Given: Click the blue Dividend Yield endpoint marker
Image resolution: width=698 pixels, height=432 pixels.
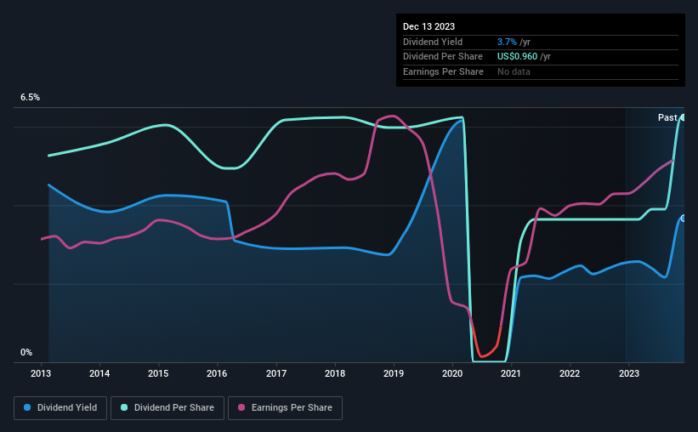Looking at the screenshot, I should coord(683,219).
